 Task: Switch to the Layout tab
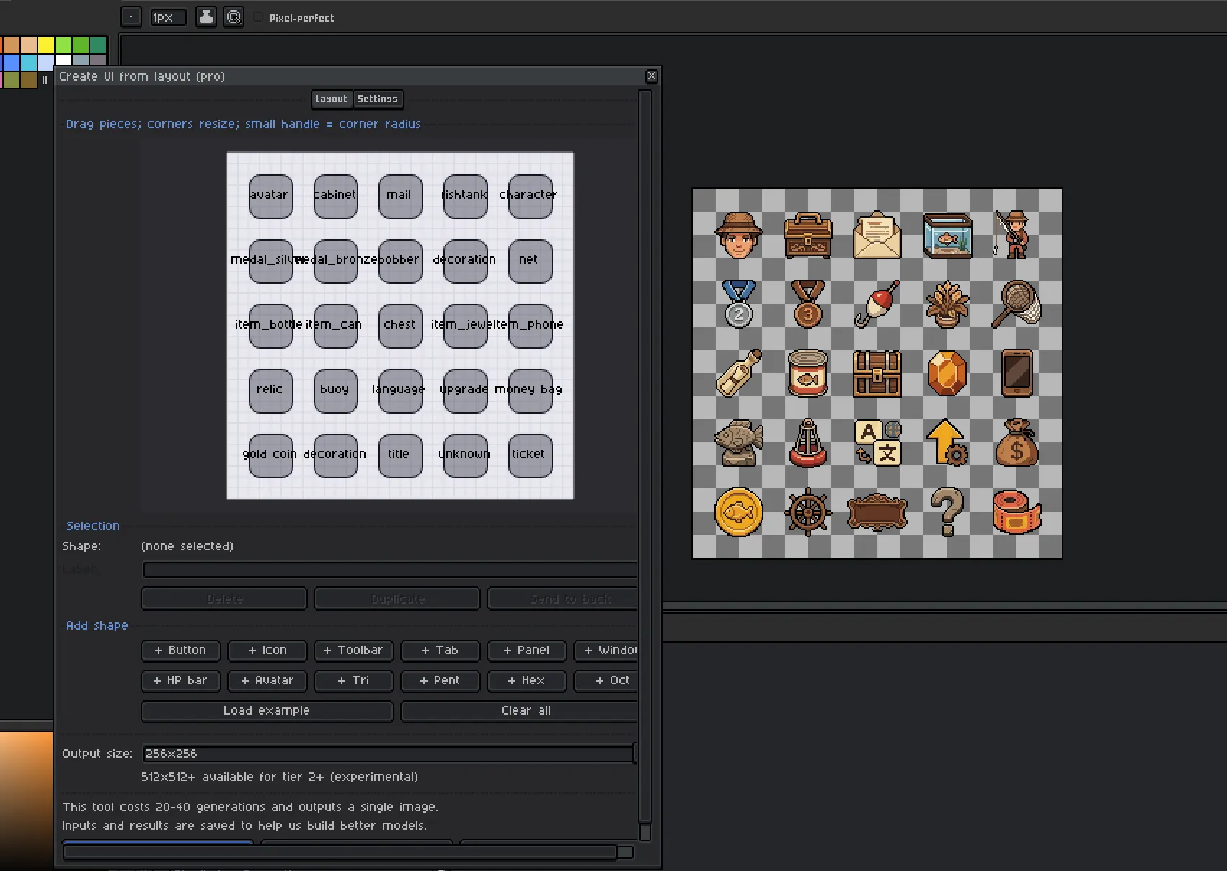pyautogui.click(x=332, y=99)
